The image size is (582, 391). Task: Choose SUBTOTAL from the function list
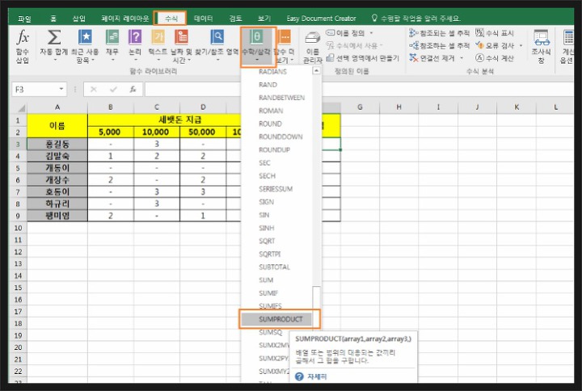coord(274,267)
